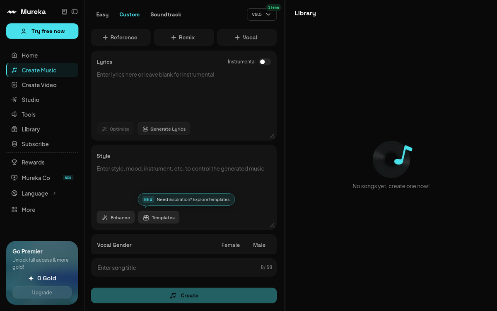
Task: Click the Explore templates tooltip
Action: (x=186, y=199)
